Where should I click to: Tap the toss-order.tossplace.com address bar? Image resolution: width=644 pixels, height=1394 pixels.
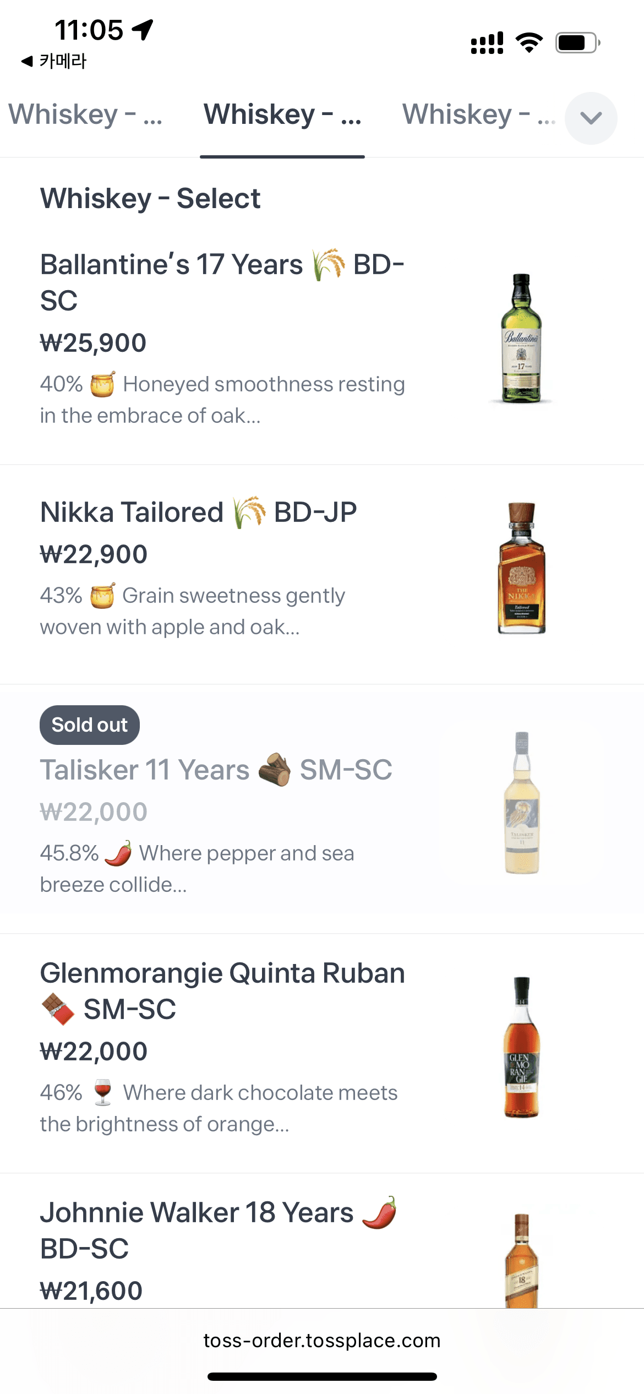point(322,1340)
